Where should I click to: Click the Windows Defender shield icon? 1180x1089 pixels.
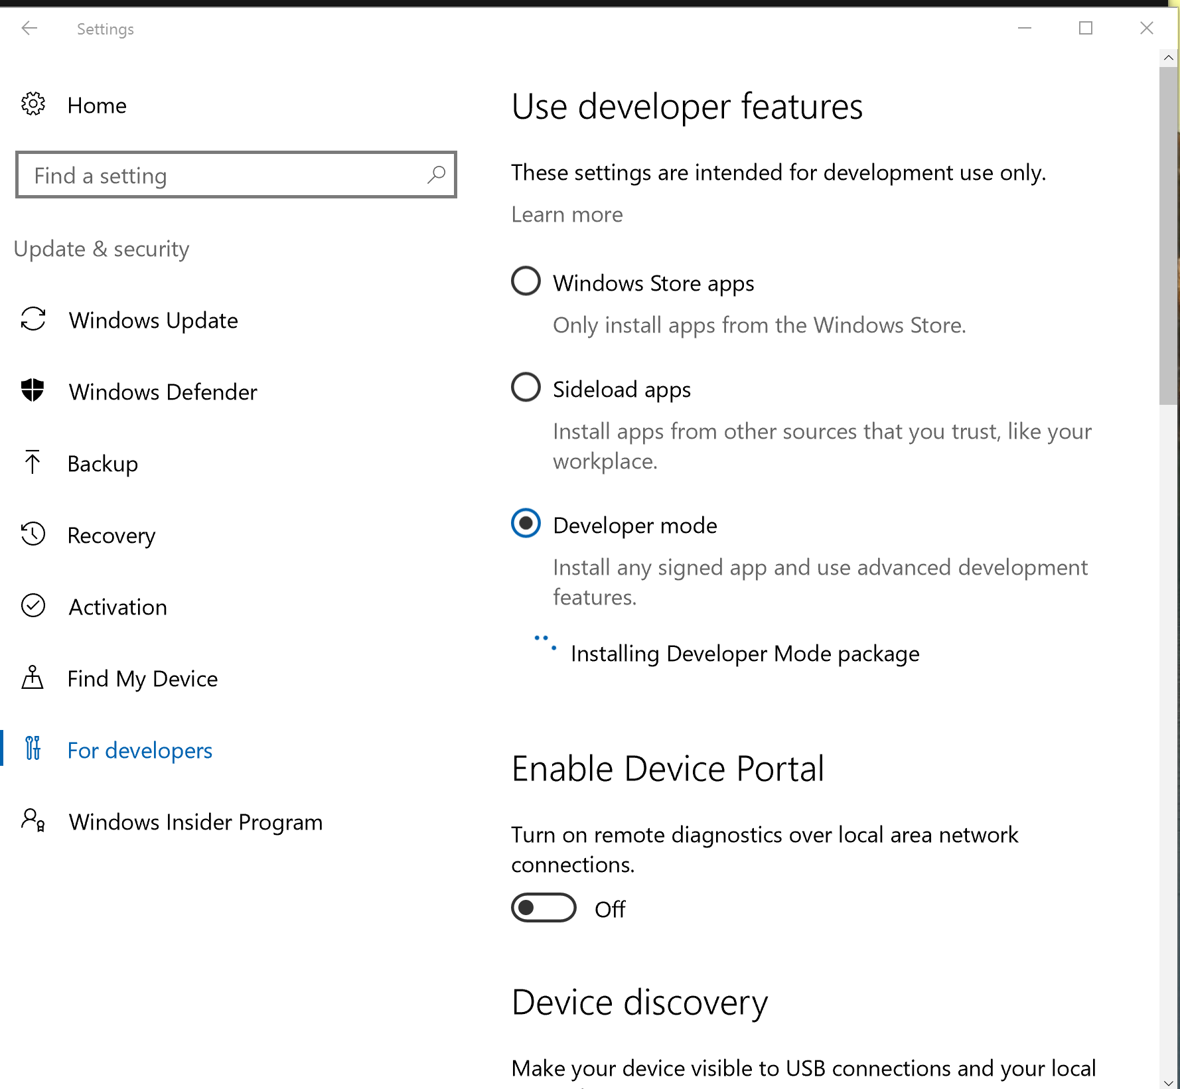33,391
